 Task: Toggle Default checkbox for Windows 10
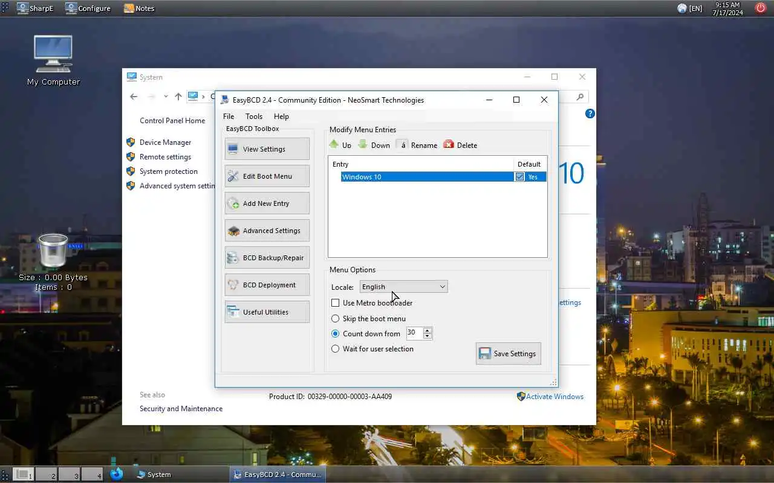coord(519,177)
